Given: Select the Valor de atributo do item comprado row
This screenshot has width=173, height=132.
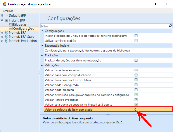Looking at the screenshot, I should (x=108, y=110).
